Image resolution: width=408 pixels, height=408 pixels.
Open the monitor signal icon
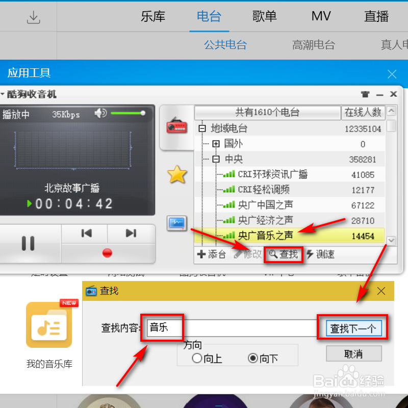(177, 223)
